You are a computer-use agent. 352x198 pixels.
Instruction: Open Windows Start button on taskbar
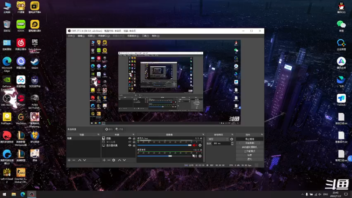click(4, 194)
